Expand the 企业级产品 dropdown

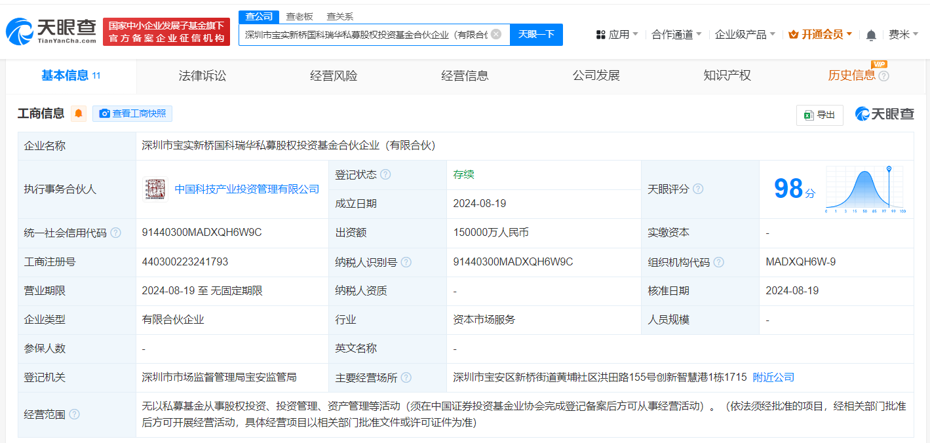745,34
